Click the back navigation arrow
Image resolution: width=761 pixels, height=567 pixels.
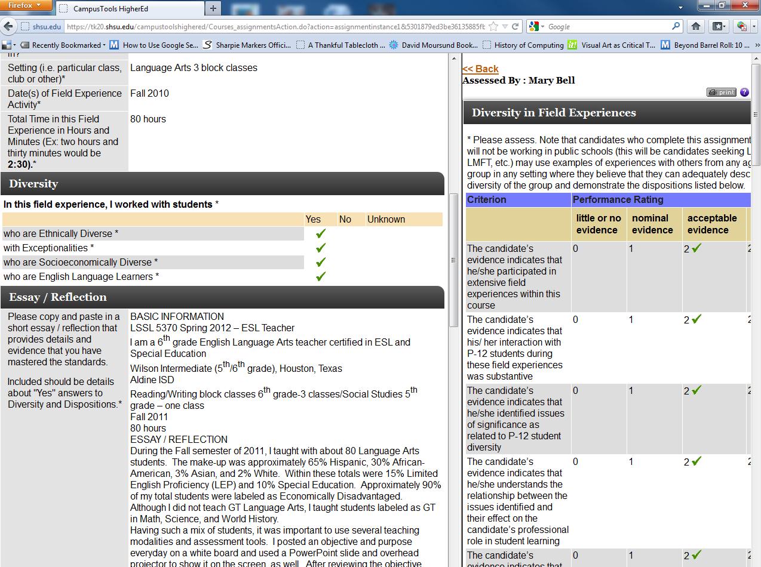click(x=8, y=26)
